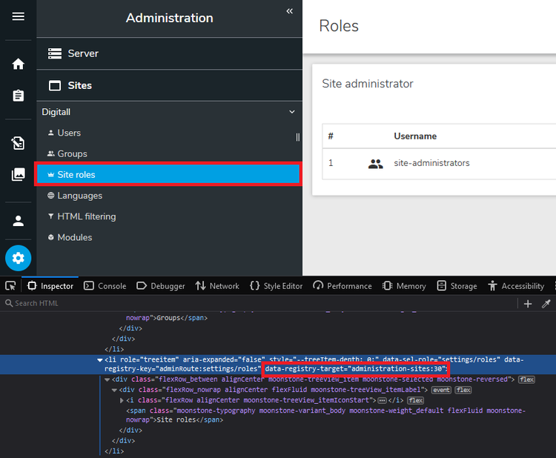Click the add new node plus icon
The image size is (556, 458).
coord(528,304)
